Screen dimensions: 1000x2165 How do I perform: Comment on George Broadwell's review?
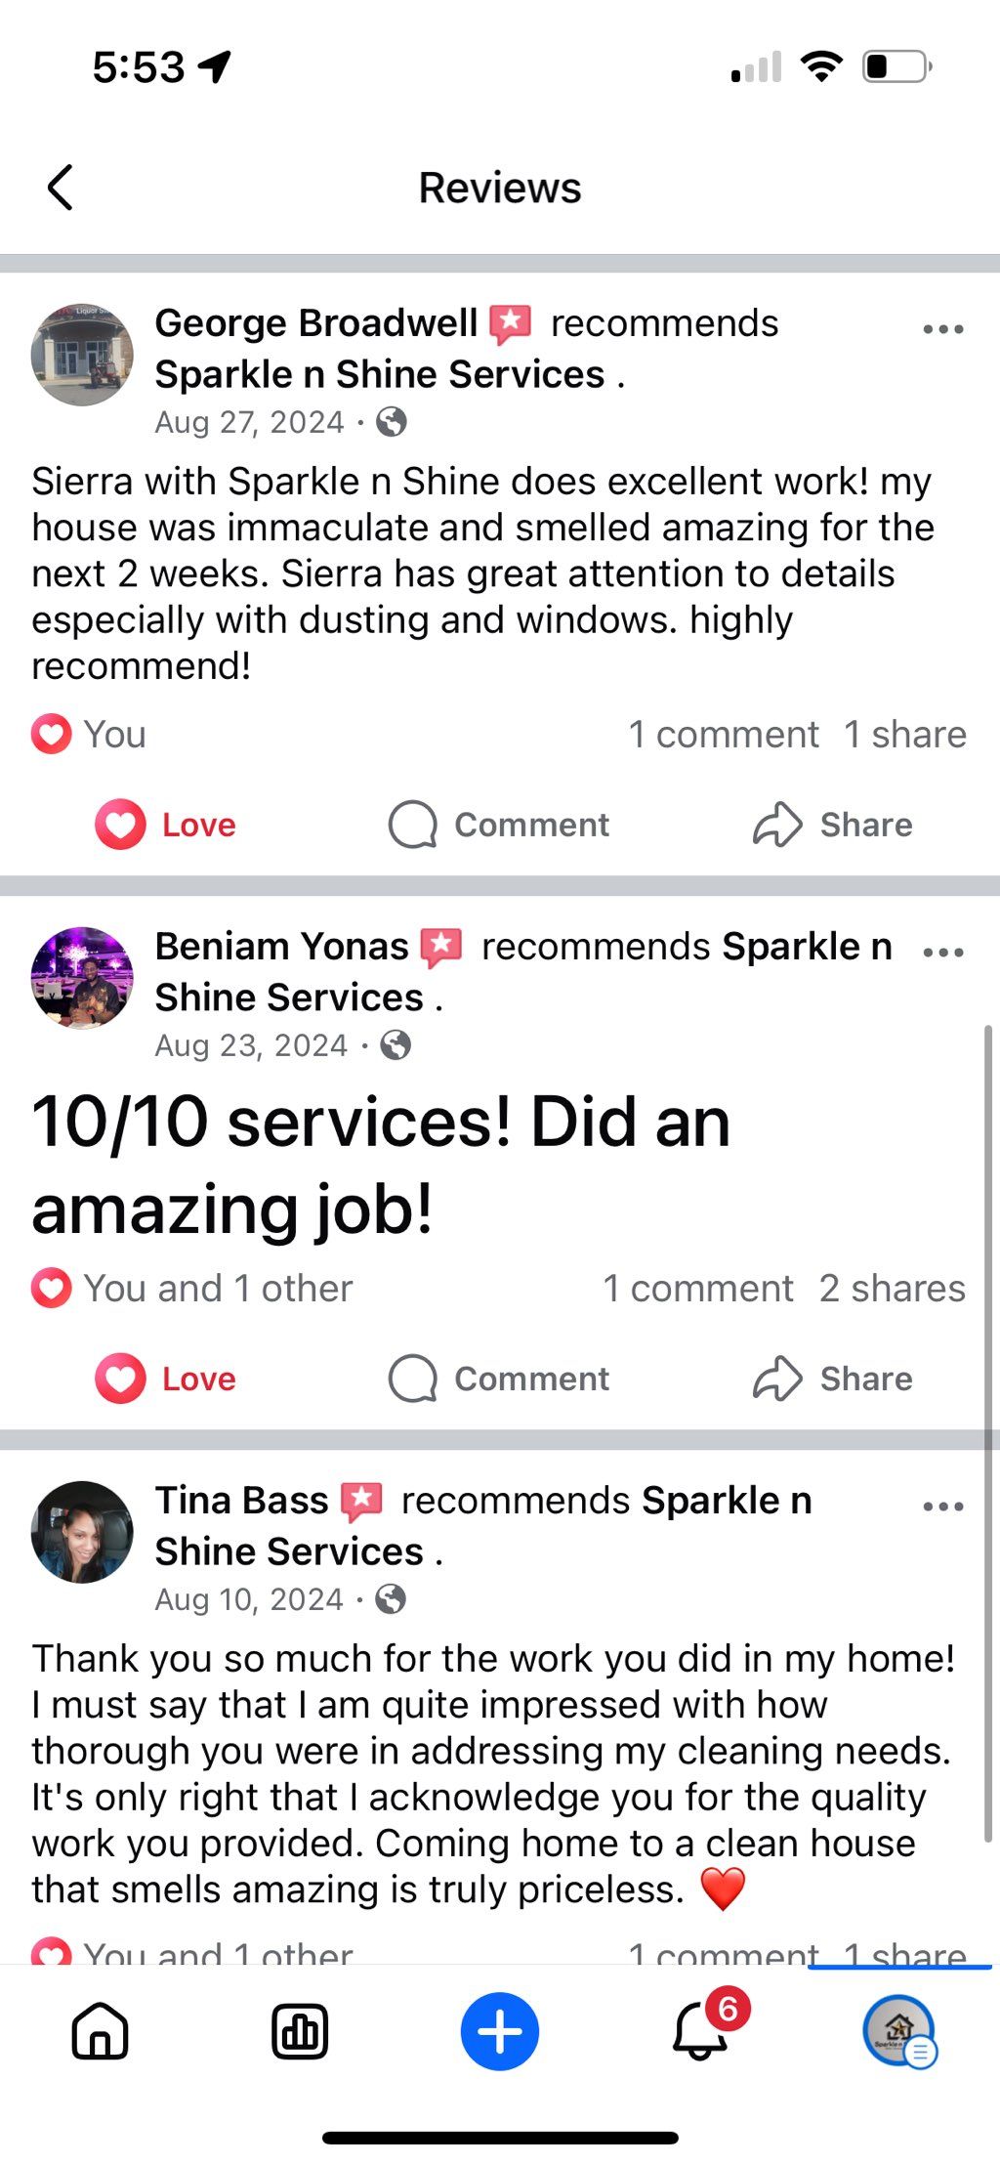click(x=499, y=825)
